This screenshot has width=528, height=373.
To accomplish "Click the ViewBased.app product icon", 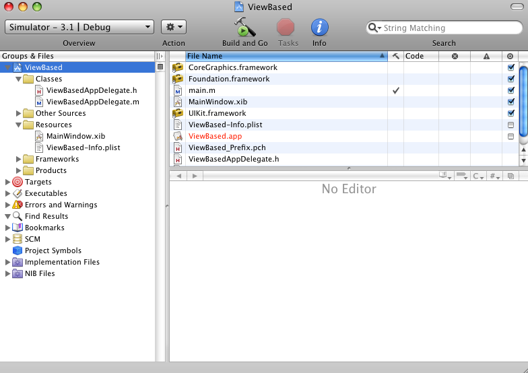I will tap(178, 136).
